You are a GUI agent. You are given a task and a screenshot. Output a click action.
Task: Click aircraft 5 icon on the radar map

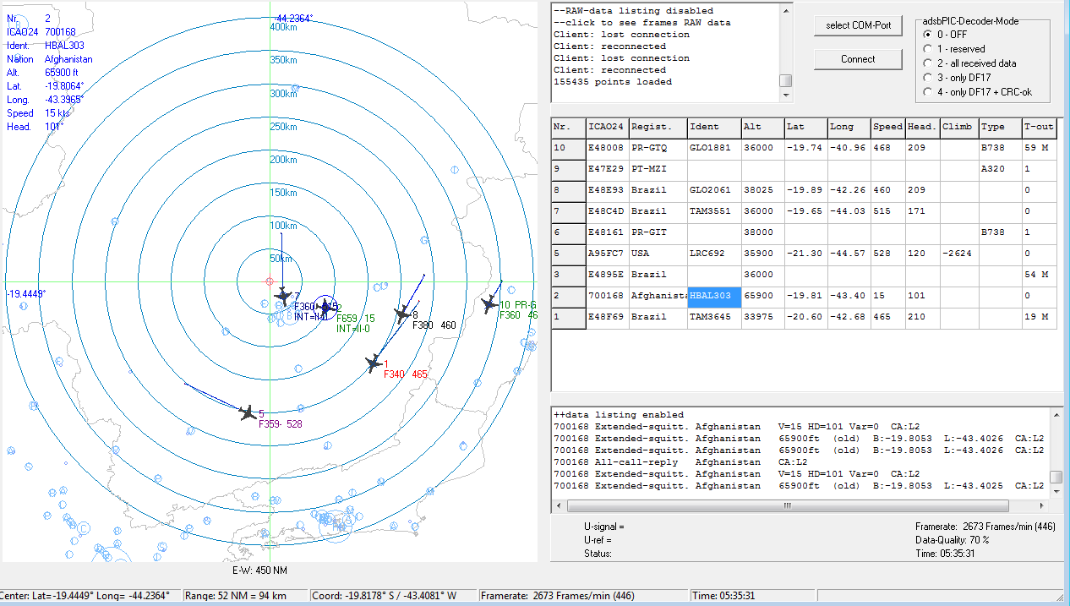[x=248, y=412]
